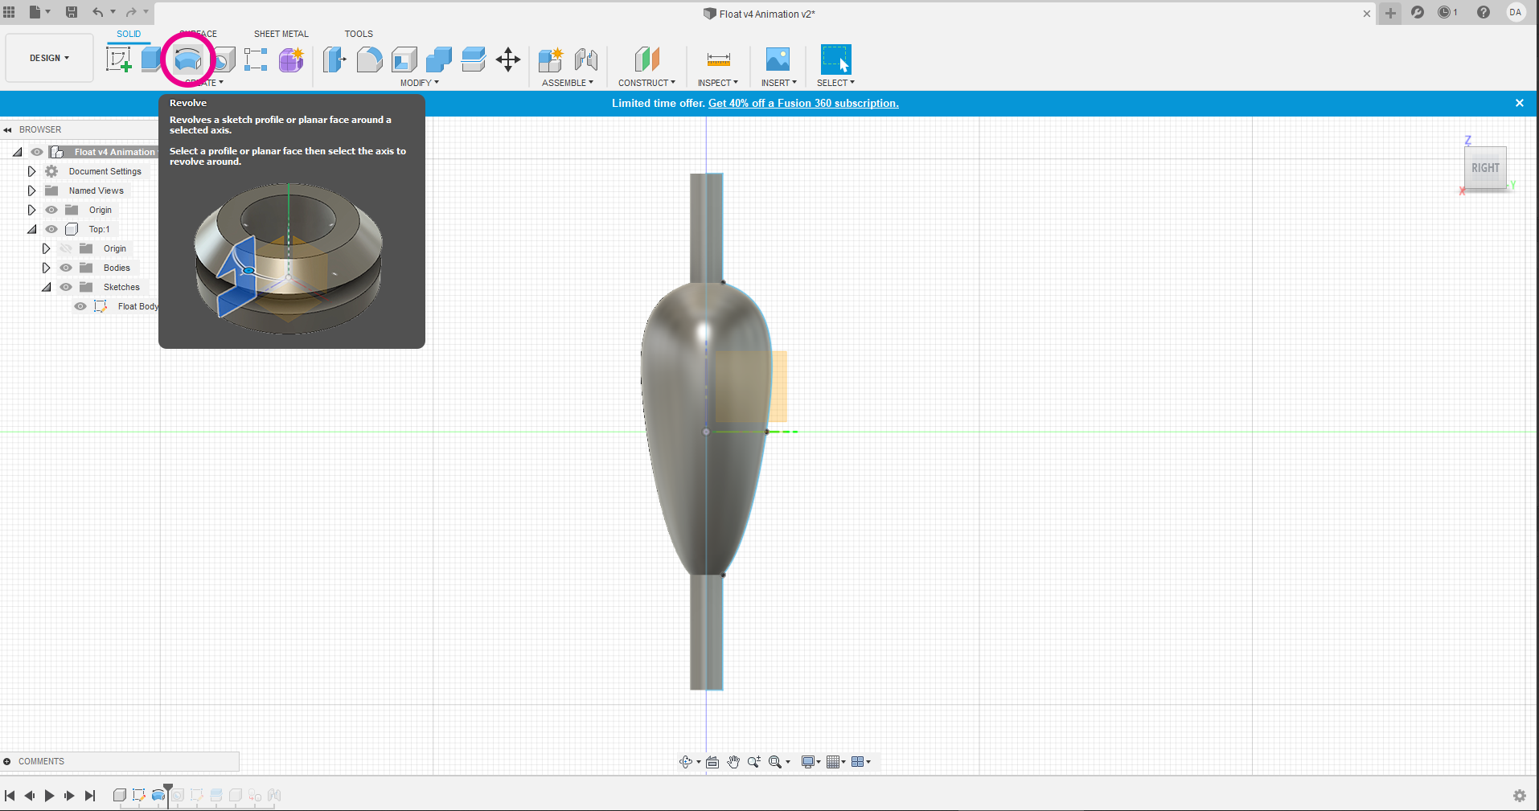Click the New Component icon

click(x=551, y=59)
